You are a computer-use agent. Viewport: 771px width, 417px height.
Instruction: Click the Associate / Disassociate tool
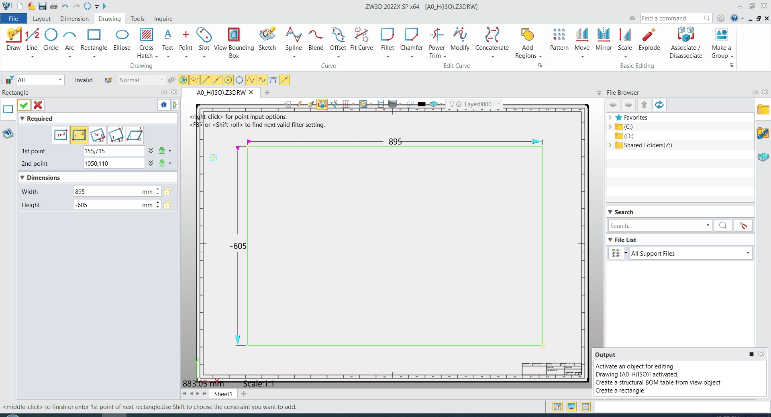point(685,43)
